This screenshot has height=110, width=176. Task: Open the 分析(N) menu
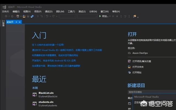[93, 12]
